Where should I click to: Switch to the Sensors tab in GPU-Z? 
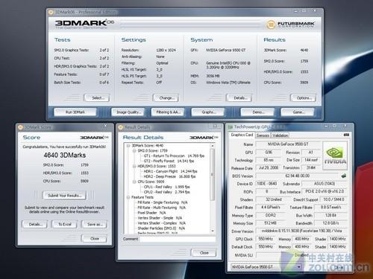point(263,135)
